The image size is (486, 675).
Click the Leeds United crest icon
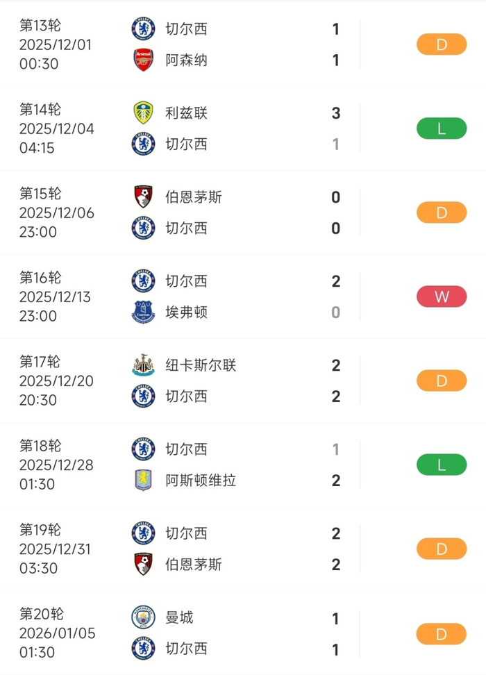(143, 113)
